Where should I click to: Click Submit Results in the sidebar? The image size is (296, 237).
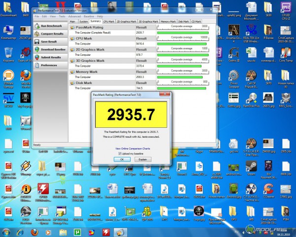pyautogui.click(x=50, y=57)
